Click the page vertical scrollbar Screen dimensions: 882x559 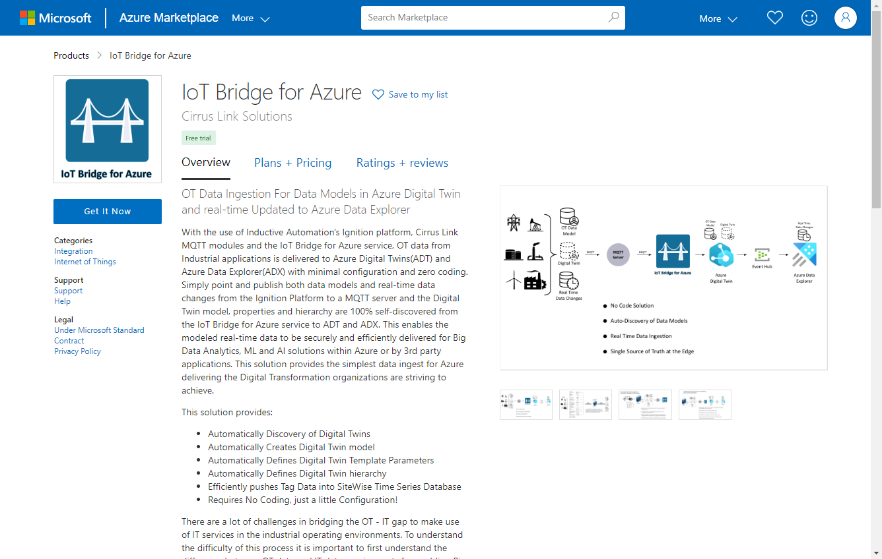point(876,264)
